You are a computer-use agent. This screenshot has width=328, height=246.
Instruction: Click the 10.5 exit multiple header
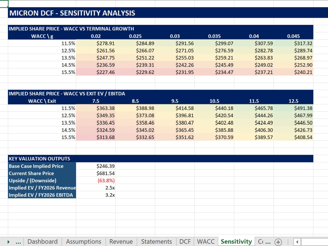[214, 101]
